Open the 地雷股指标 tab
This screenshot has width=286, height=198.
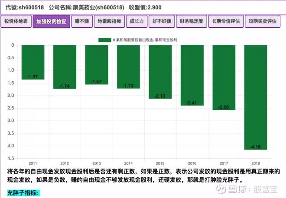coord(109,21)
